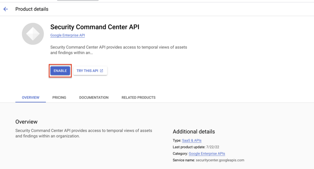Viewport: 314px width, 169px height.
Task: Click the Overview section heading
Action: point(27,122)
